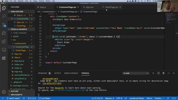Start Live Share from status bar

click(44, 98)
